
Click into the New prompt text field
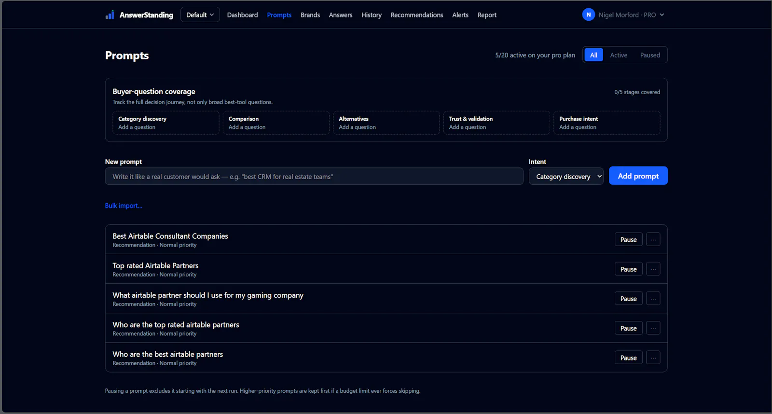click(314, 177)
